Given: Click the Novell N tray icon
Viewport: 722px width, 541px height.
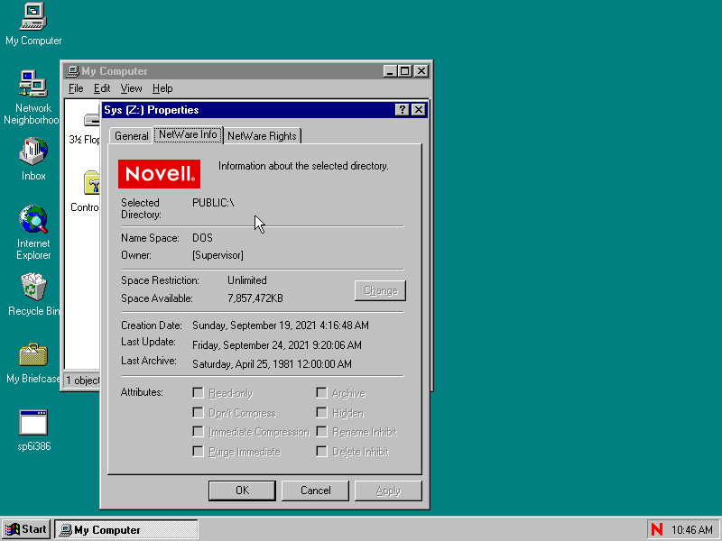Looking at the screenshot, I should 657,529.
